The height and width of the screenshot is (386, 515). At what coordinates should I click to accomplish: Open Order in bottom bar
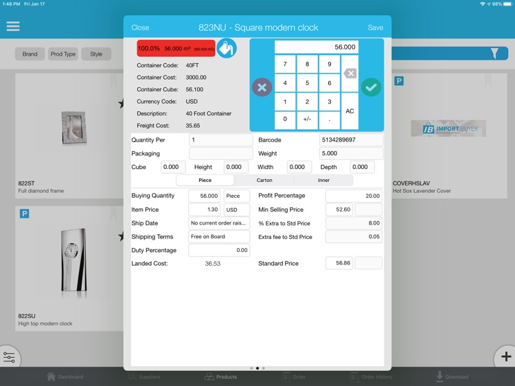[294, 376]
